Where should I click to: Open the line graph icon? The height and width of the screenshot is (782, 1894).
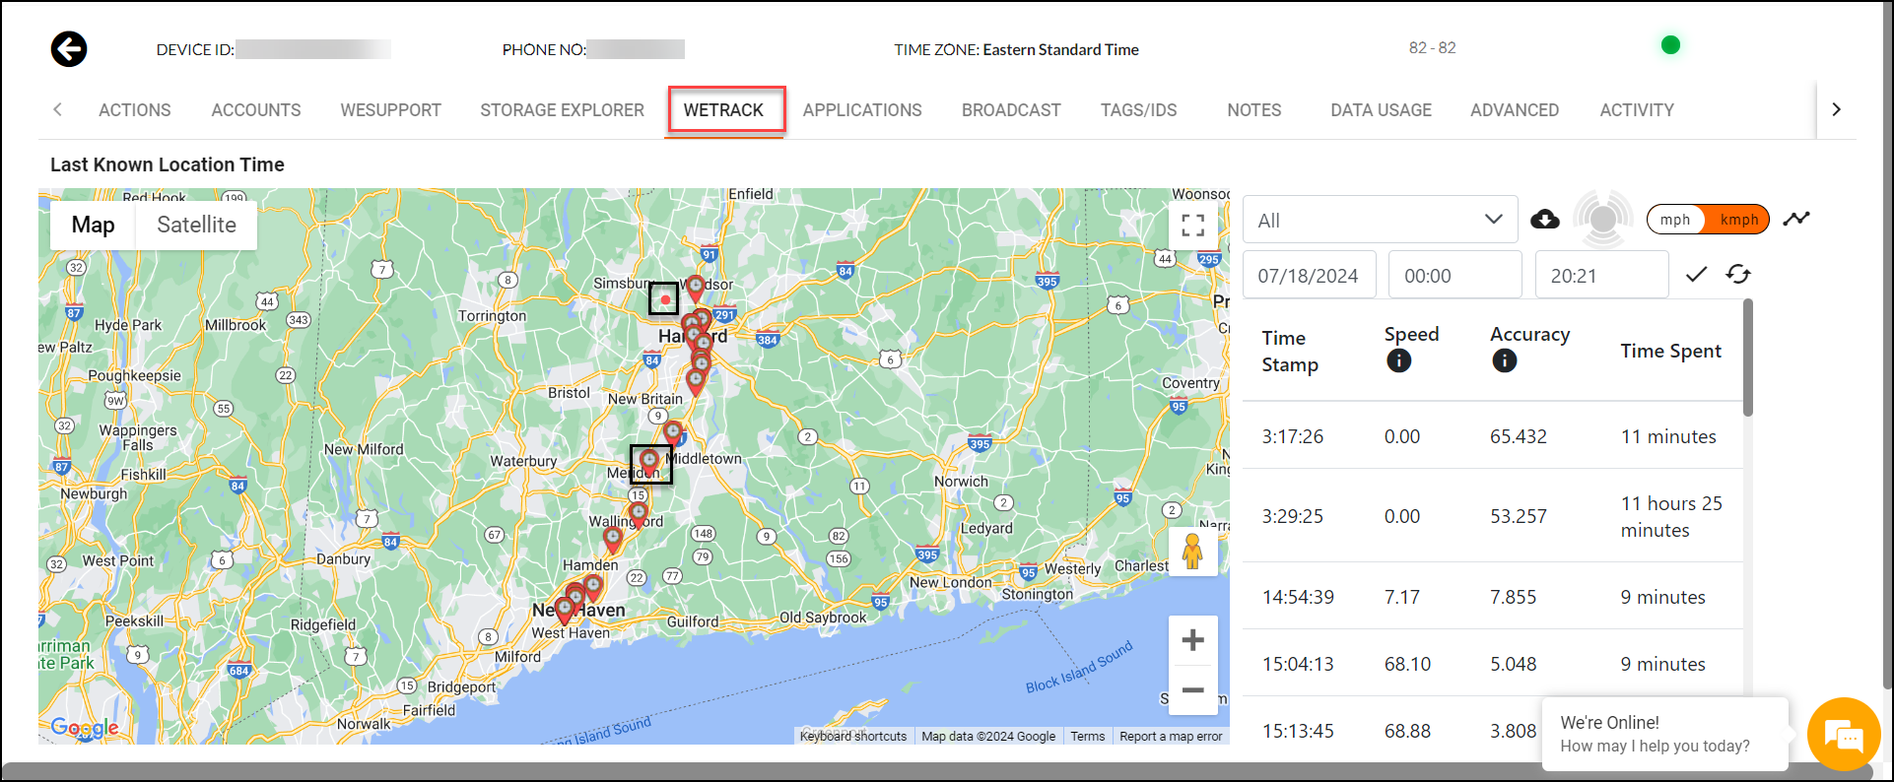tap(1796, 219)
